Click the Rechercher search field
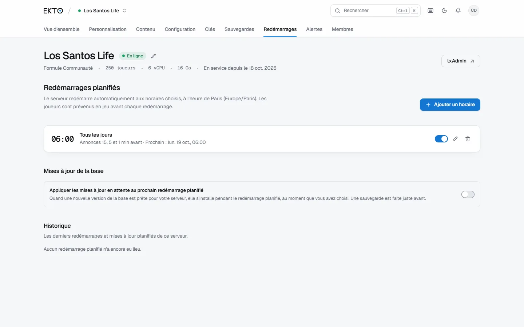The width and height of the screenshot is (524, 327). click(376, 11)
